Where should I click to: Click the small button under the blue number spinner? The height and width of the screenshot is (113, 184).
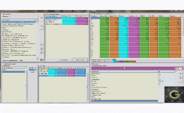32,72
